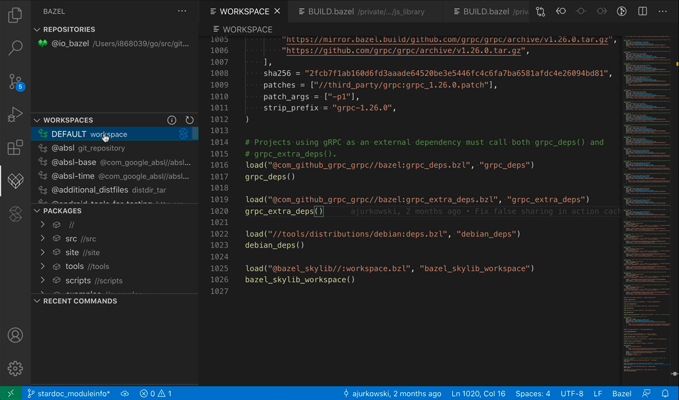Viewport: 679px width, 400px height.
Task: Go to previous revision via toolbar arrow
Action: [x=561, y=11]
